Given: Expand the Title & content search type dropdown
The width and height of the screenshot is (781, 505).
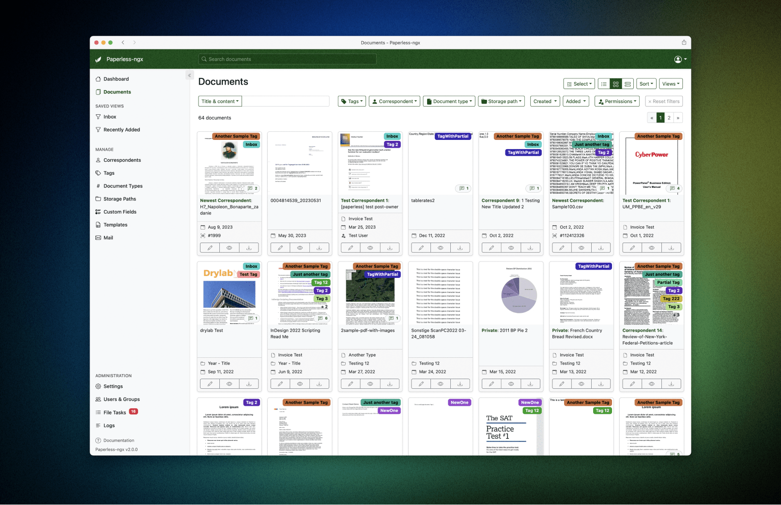Looking at the screenshot, I should click(x=220, y=101).
